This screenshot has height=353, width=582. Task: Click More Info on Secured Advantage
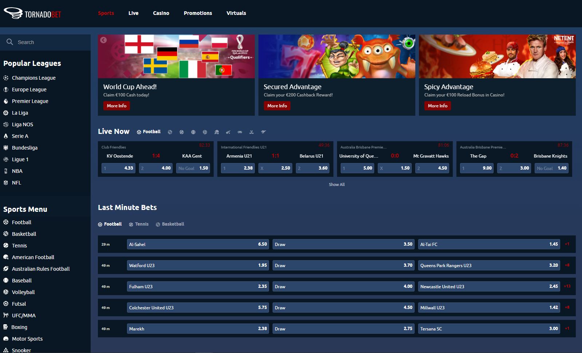coord(277,106)
